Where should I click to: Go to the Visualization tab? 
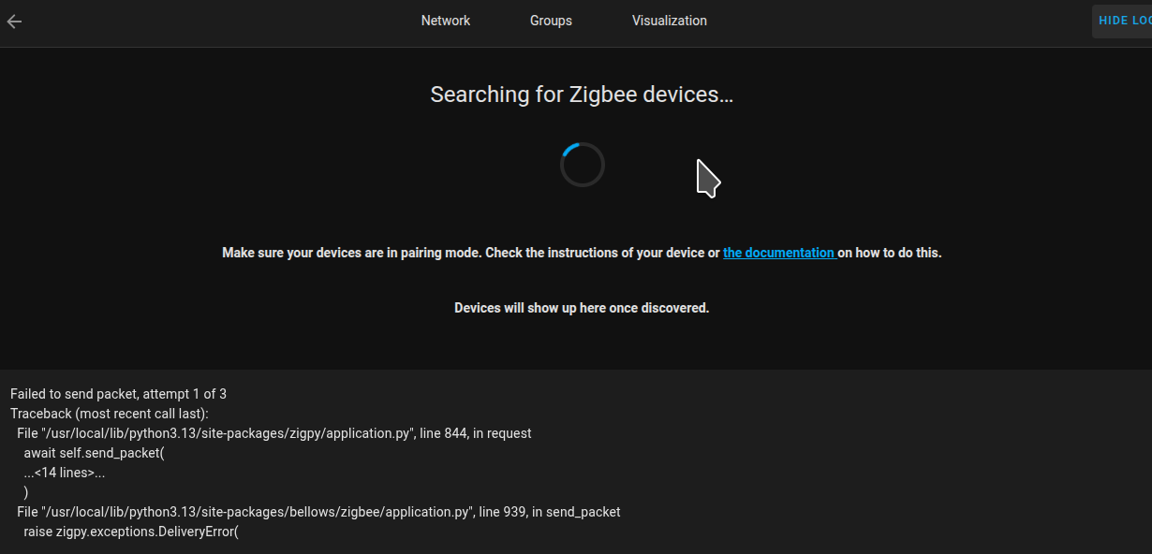point(669,21)
